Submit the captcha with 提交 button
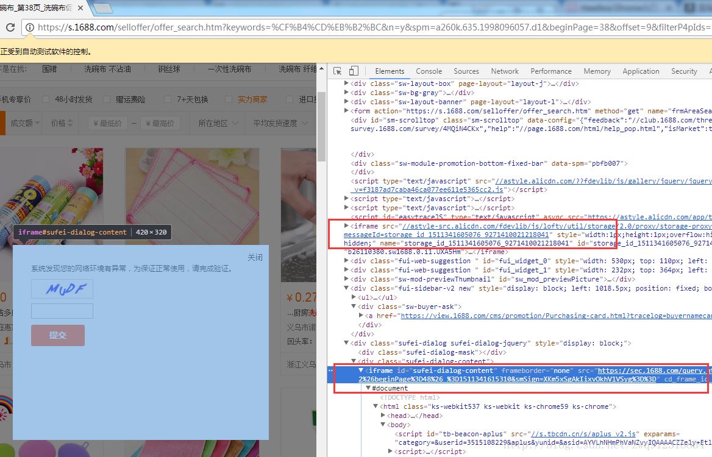The image size is (712, 457). click(x=58, y=335)
